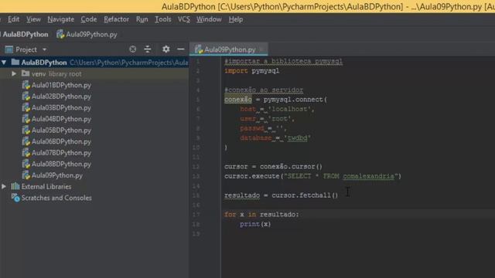Open Aula07BDPython.py in project tree
This screenshot has width=495, height=278.
coord(61,153)
